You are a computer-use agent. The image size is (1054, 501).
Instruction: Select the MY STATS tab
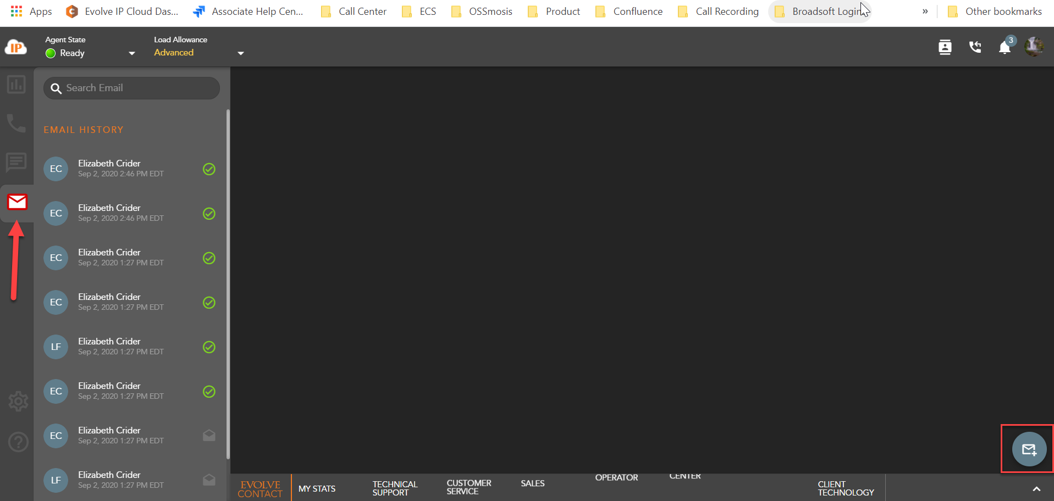(317, 488)
